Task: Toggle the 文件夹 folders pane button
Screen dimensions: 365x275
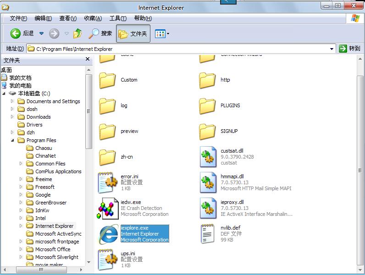Action: (133, 34)
